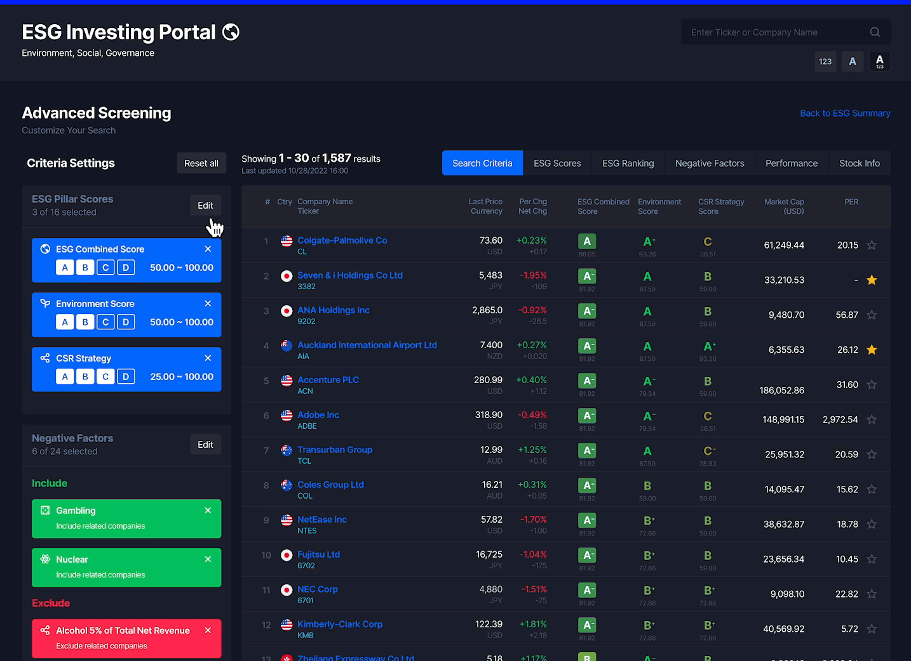Viewport: 911px width, 661px height.
Task: Click Fujitsu Ltd last price 16,725
Action: pos(489,554)
